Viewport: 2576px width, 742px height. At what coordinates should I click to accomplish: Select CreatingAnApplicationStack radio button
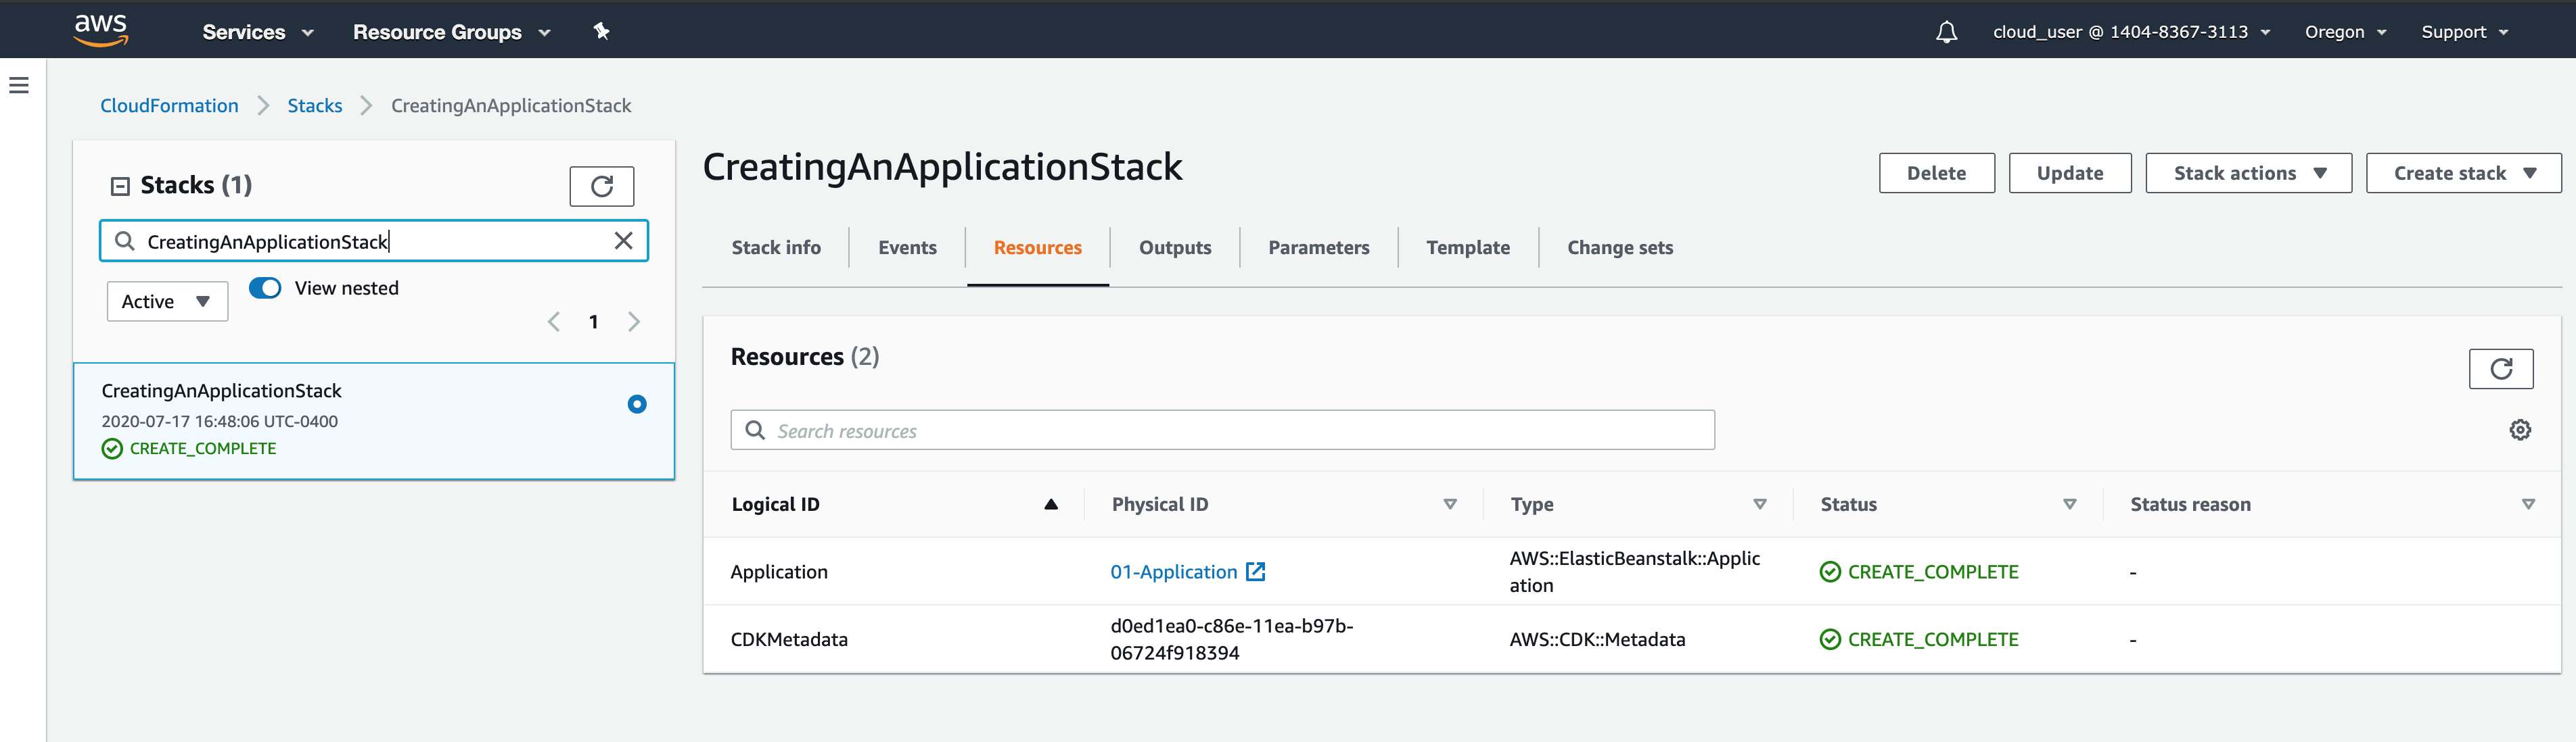point(636,405)
